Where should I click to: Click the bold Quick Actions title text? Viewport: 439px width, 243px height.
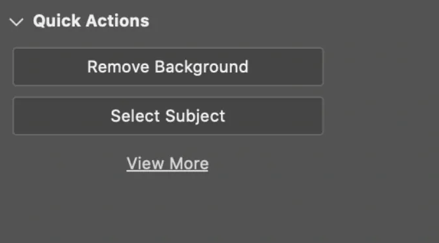pyautogui.click(x=91, y=21)
